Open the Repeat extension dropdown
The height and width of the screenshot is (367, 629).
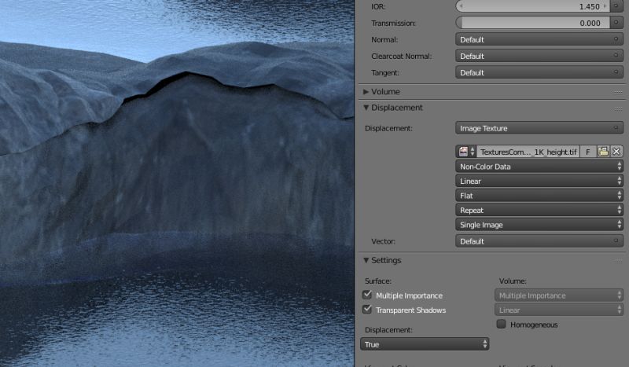(539, 210)
